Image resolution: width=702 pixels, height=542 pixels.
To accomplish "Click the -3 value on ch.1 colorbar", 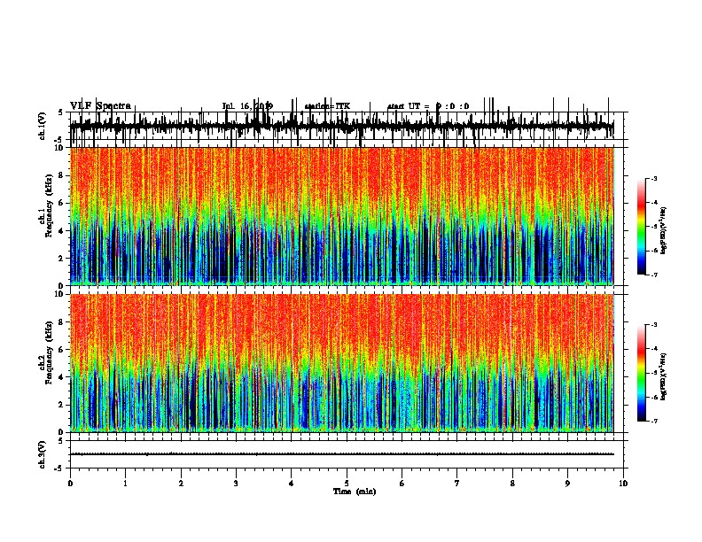I will pyautogui.click(x=654, y=179).
